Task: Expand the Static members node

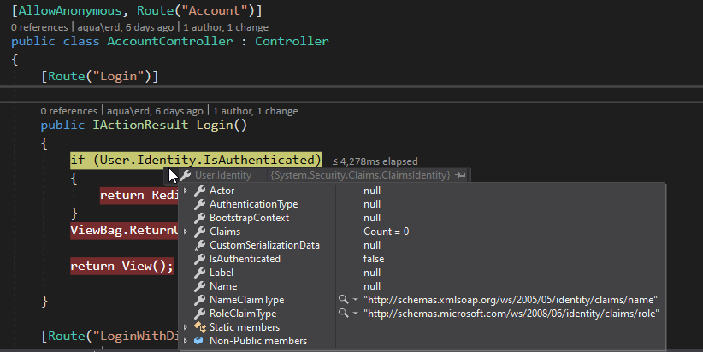Action: tap(186, 327)
